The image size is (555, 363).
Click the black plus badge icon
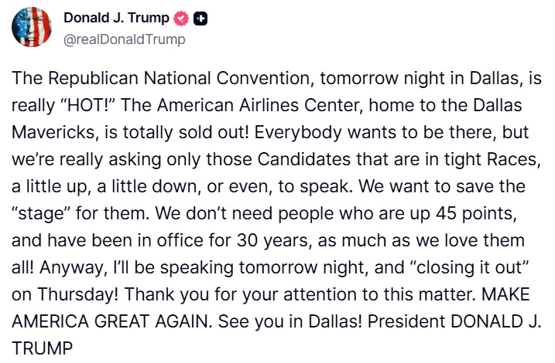click(x=200, y=19)
